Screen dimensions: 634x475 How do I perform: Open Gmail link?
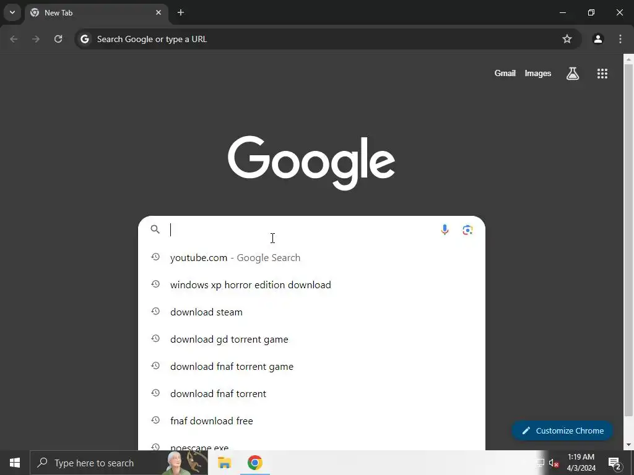pyautogui.click(x=505, y=73)
